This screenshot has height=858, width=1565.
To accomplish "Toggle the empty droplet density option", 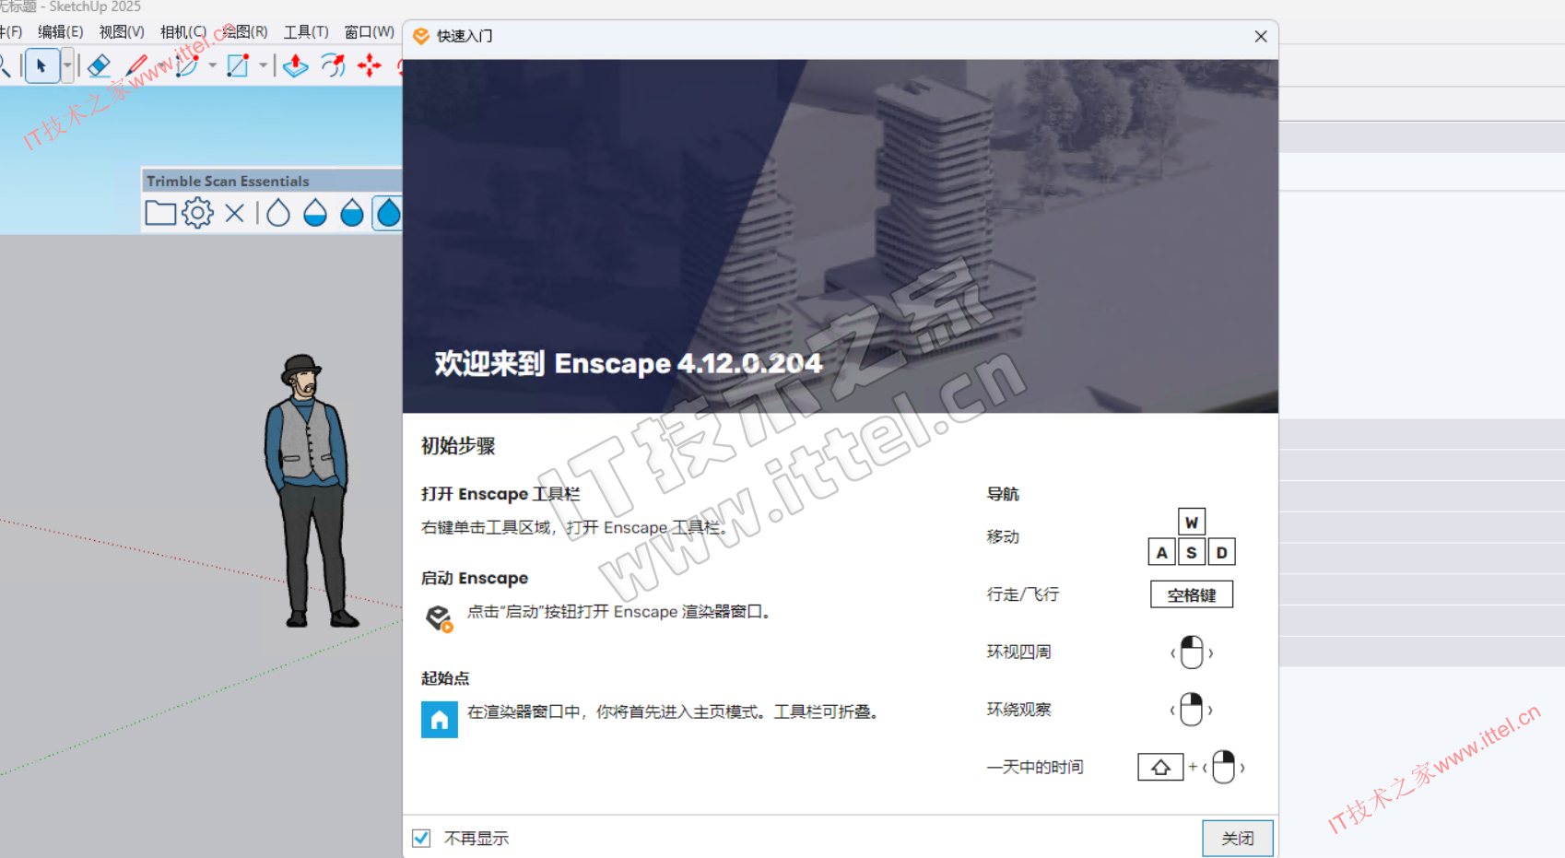I will tap(278, 214).
